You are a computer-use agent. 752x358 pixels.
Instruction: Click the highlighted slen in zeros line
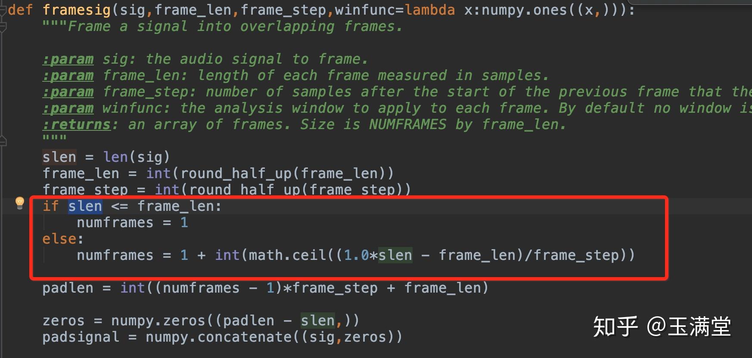[317, 321]
